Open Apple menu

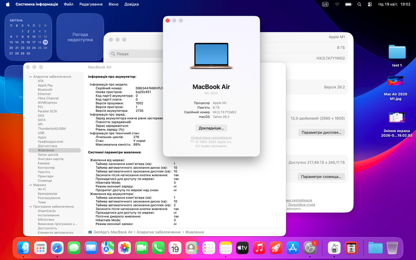tap(8, 4)
